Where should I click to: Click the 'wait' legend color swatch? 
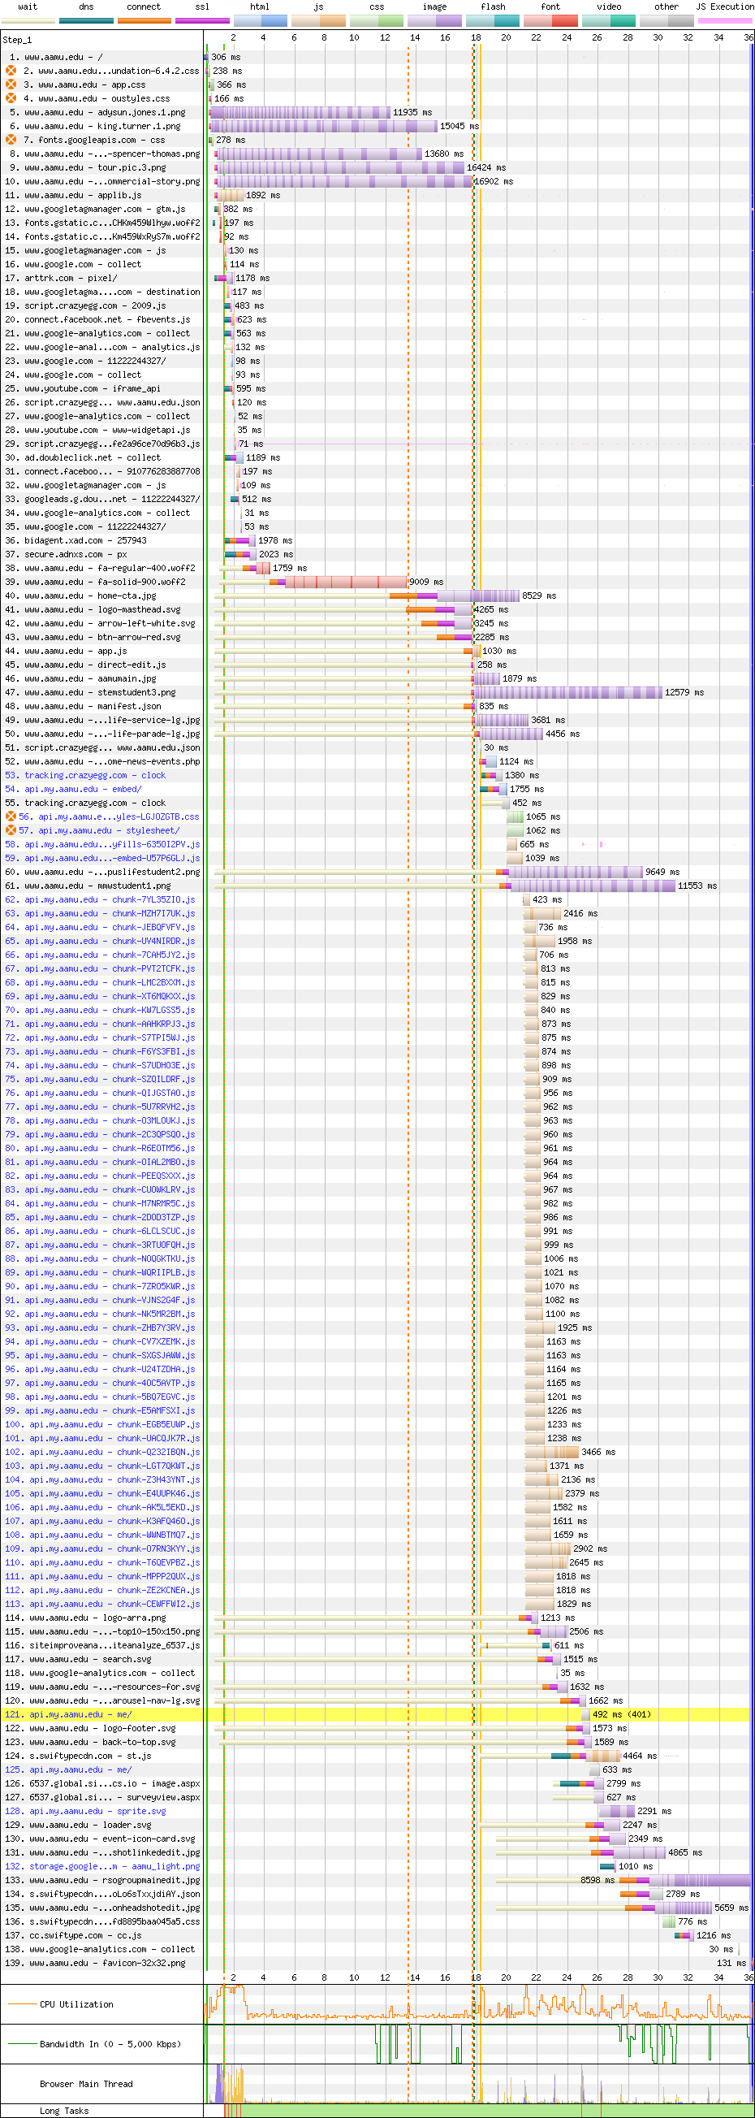[x=28, y=20]
